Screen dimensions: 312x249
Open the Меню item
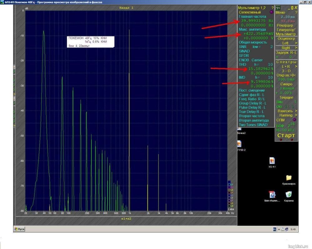tap(280, 12)
